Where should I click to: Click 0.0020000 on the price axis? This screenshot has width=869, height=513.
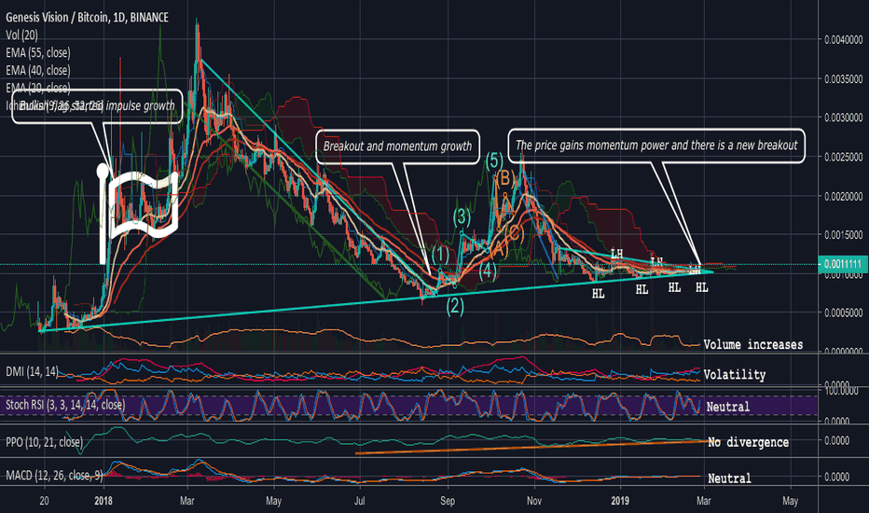(x=844, y=196)
